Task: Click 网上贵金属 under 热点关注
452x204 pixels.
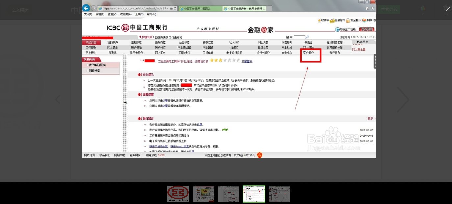Action: pyautogui.click(x=359, y=50)
